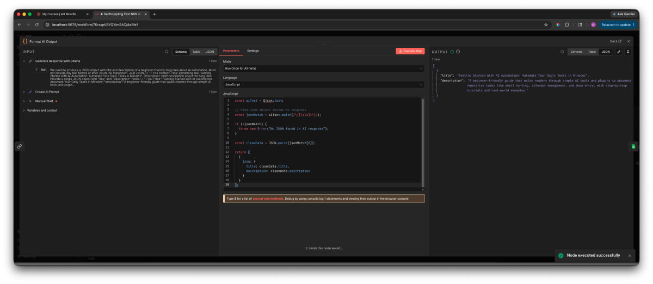Click the green icon on right edge
Viewport: 653px width, 284px height.
633,146
